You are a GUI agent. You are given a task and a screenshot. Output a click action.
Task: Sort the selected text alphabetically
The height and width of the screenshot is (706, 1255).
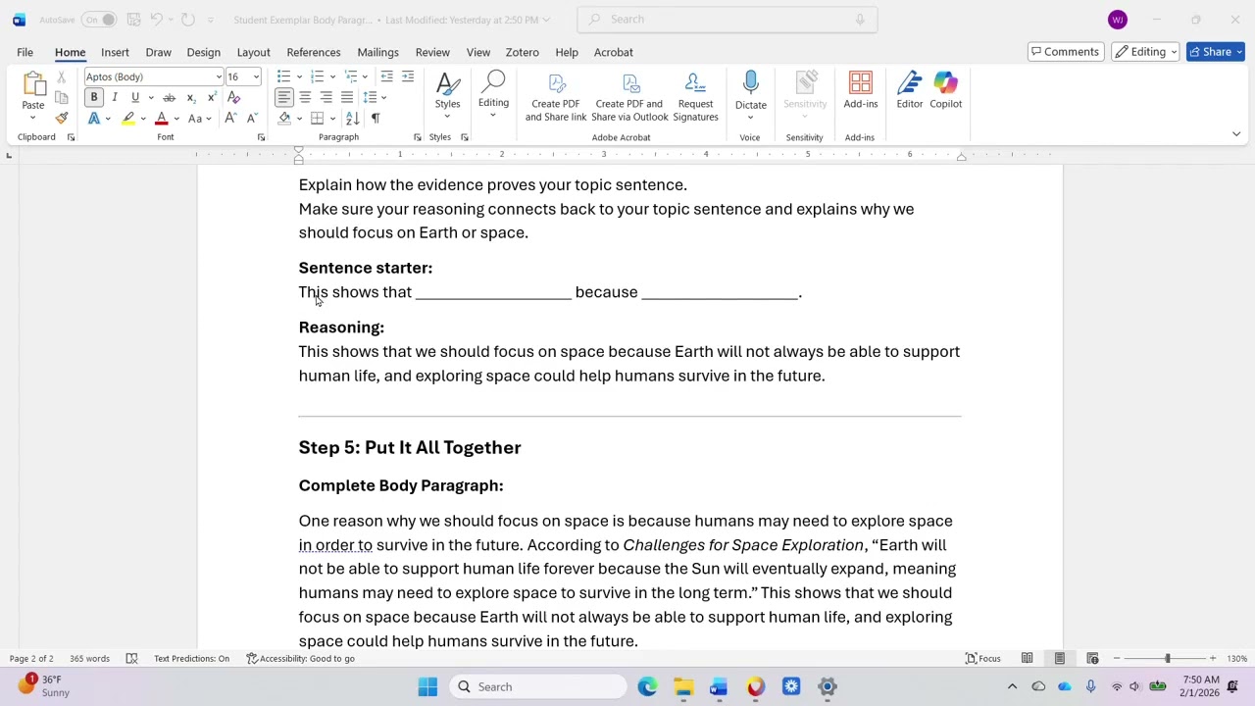(x=355, y=119)
